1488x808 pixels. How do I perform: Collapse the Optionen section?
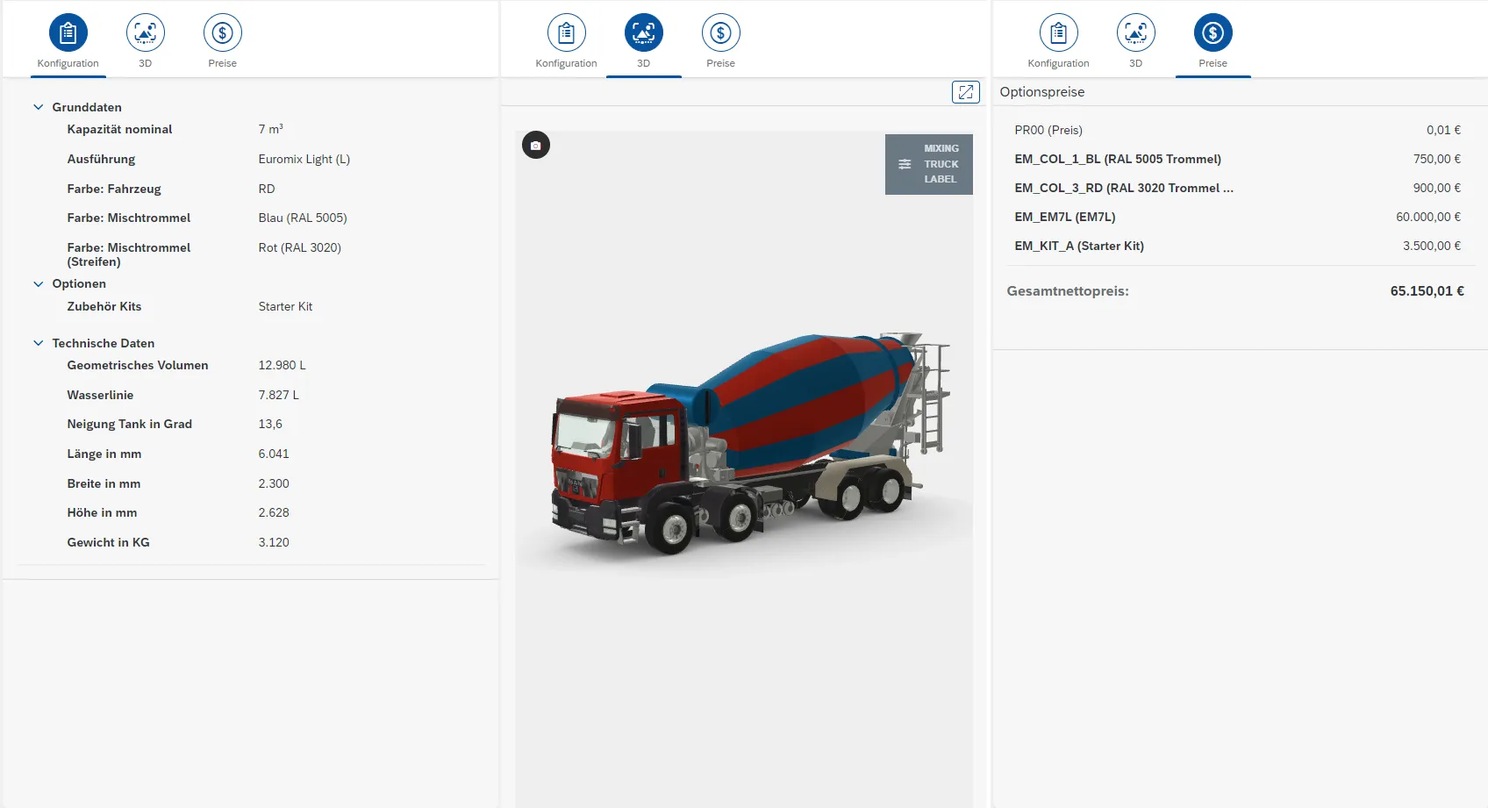coord(39,284)
